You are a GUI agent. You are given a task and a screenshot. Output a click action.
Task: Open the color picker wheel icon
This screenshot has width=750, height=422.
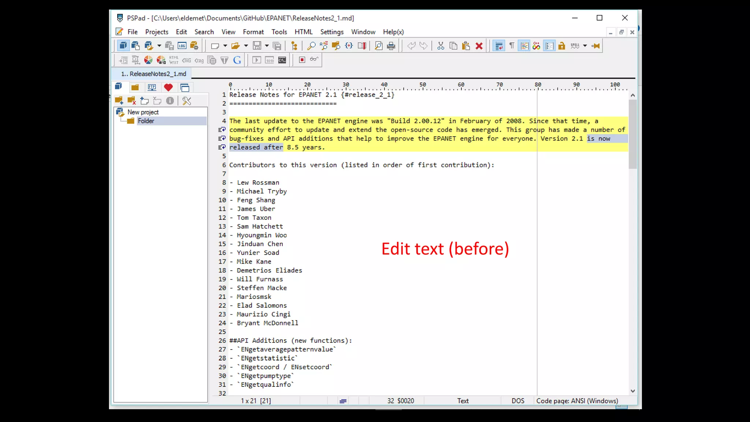tap(148, 60)
